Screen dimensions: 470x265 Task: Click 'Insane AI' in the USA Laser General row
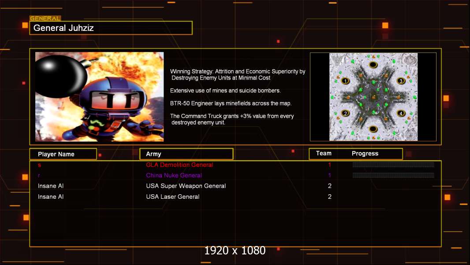tap(51, 197)
